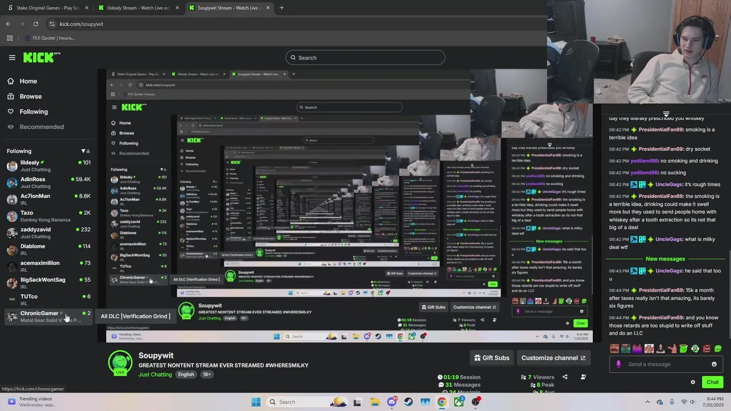Open Ac7ionMan channel in Following list
Viewport: 731px width, 411px height.
(49, 199)
